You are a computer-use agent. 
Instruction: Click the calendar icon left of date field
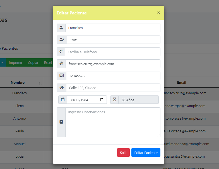point(63,99)
